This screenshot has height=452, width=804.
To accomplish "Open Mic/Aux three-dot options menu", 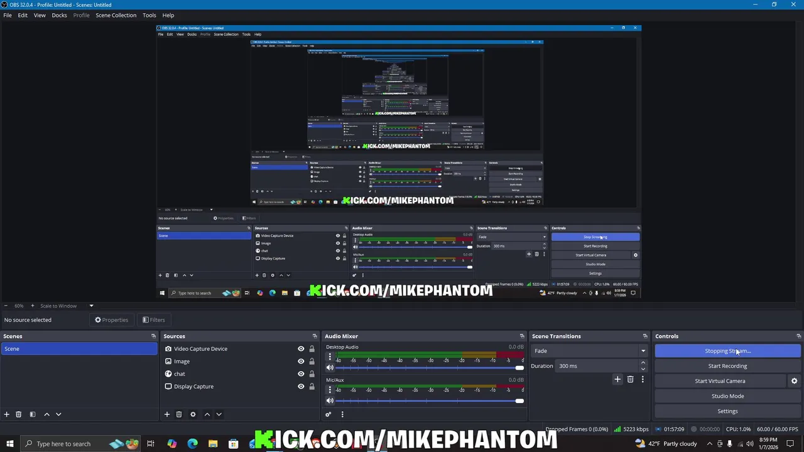I will [x=330, y=389].
